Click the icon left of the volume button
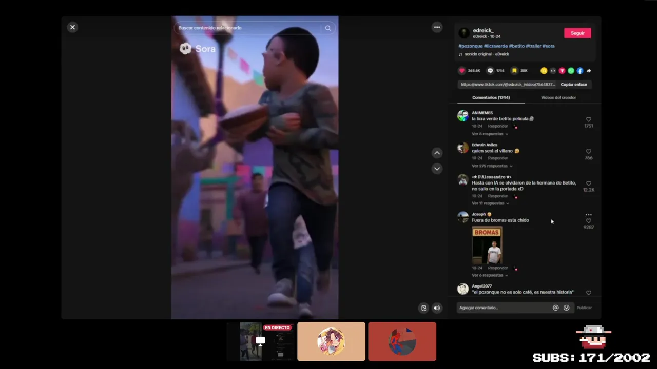Image resolution: width=657 pixels, height=369 pixels. click(423, 308)
